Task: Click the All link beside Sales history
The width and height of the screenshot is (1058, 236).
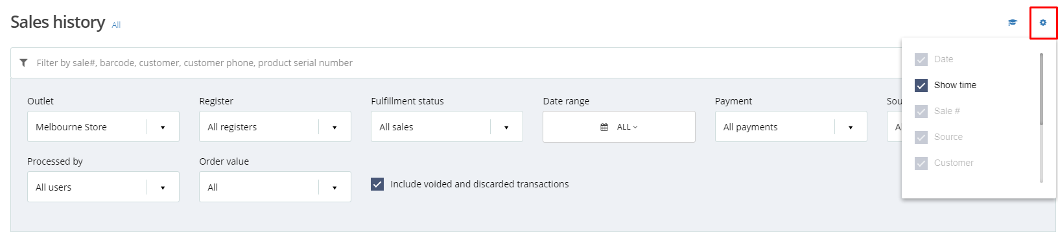Action: 116,25
